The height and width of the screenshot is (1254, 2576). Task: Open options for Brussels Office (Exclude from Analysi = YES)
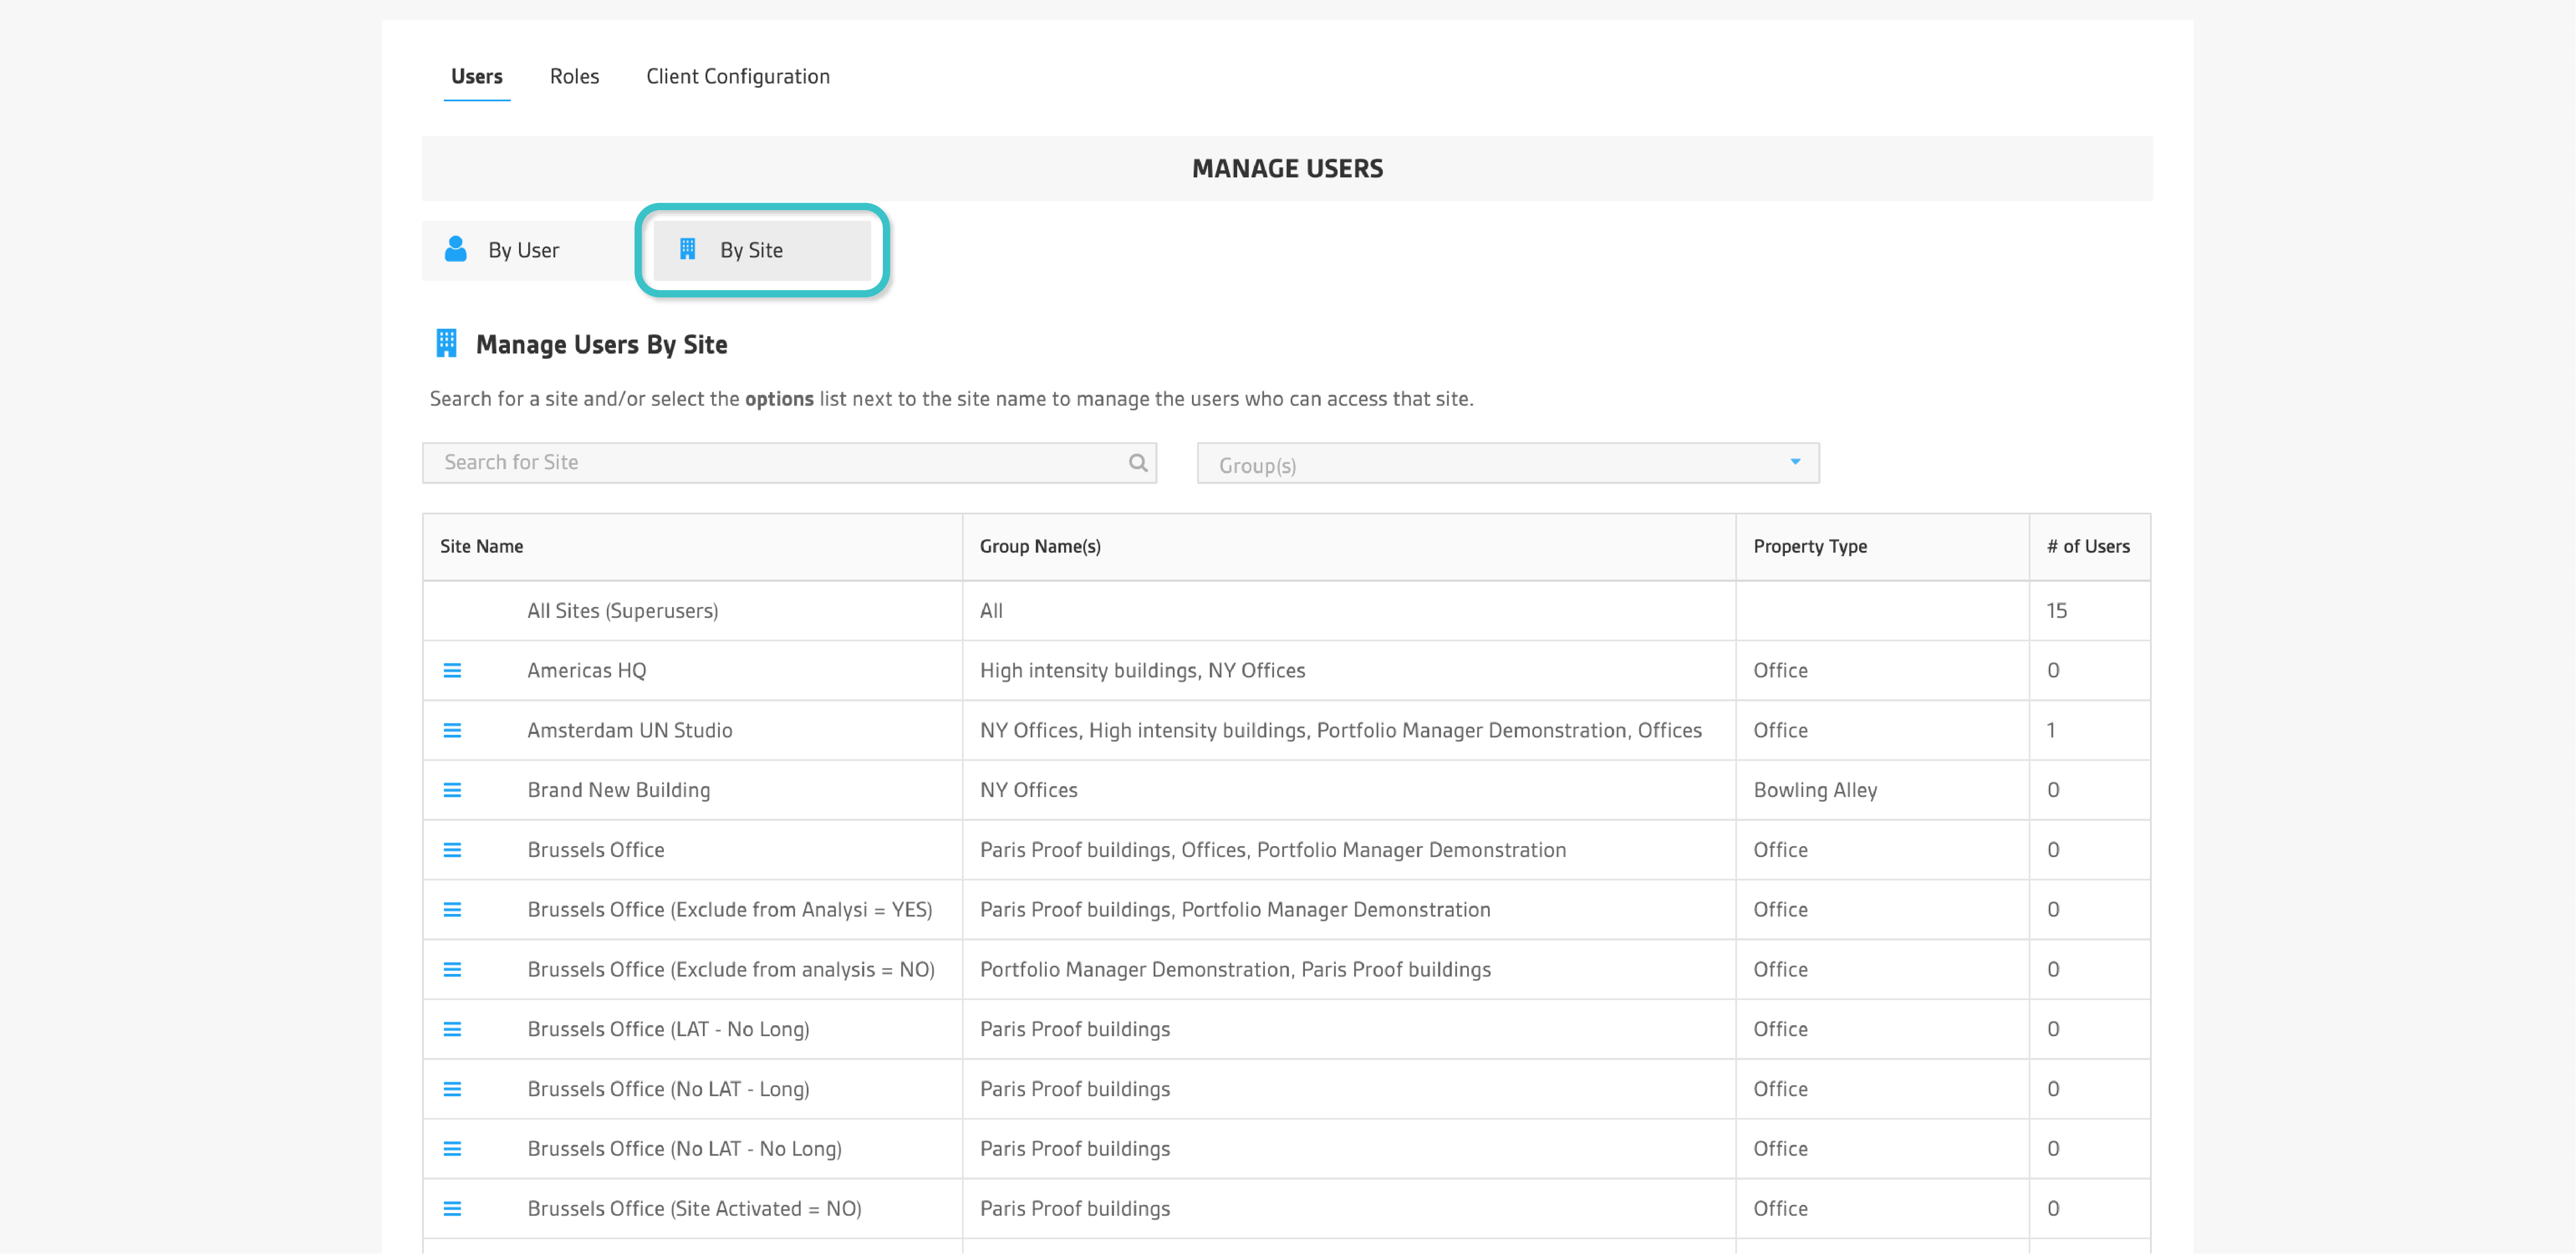(452, 909)
